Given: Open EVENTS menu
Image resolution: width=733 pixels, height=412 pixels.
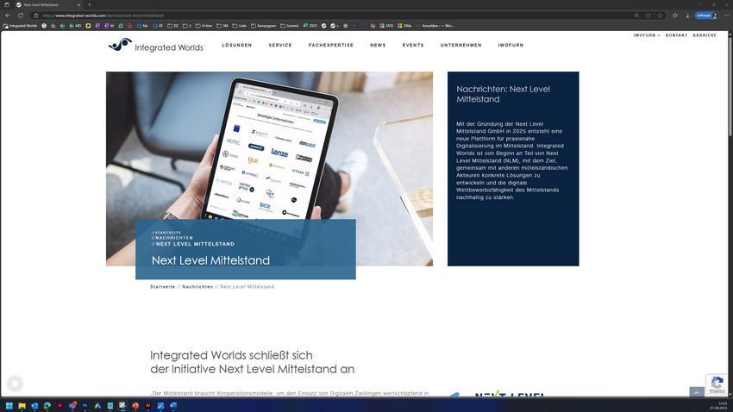Looking at the screenshot, I should click(x=413, y=46).
